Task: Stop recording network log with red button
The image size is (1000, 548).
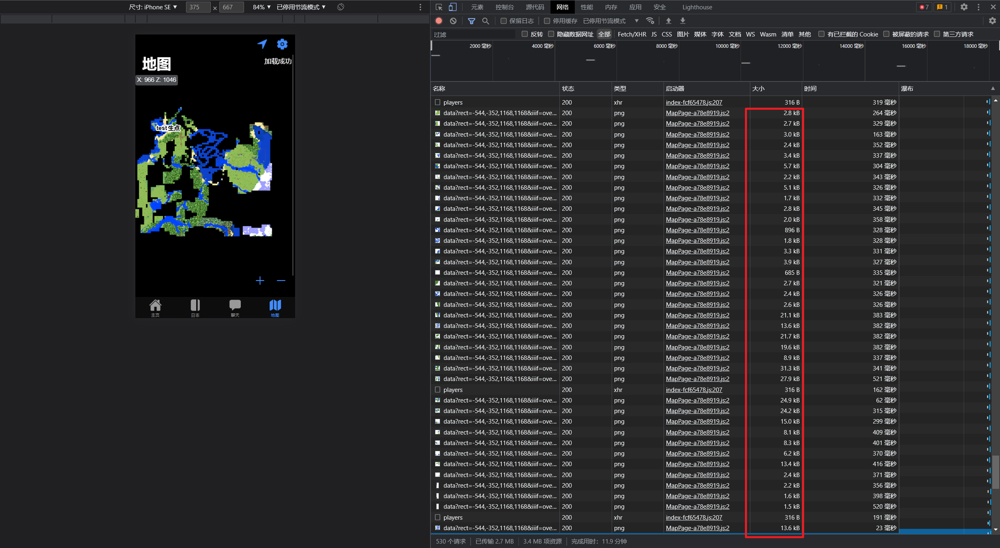Action: pyautogui.click(x=439, y=21)
